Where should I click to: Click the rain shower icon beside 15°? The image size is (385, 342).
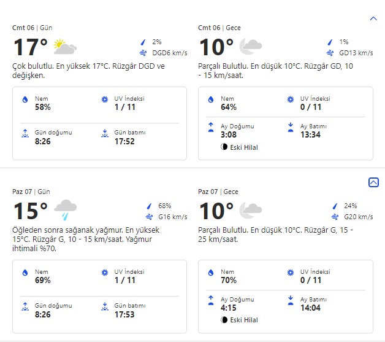[65, 209]
